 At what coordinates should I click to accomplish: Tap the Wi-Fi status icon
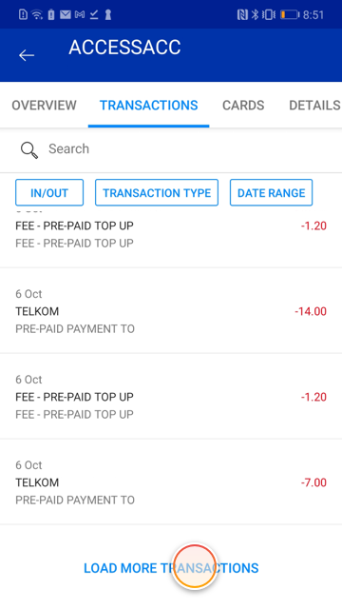coord(37,15)
